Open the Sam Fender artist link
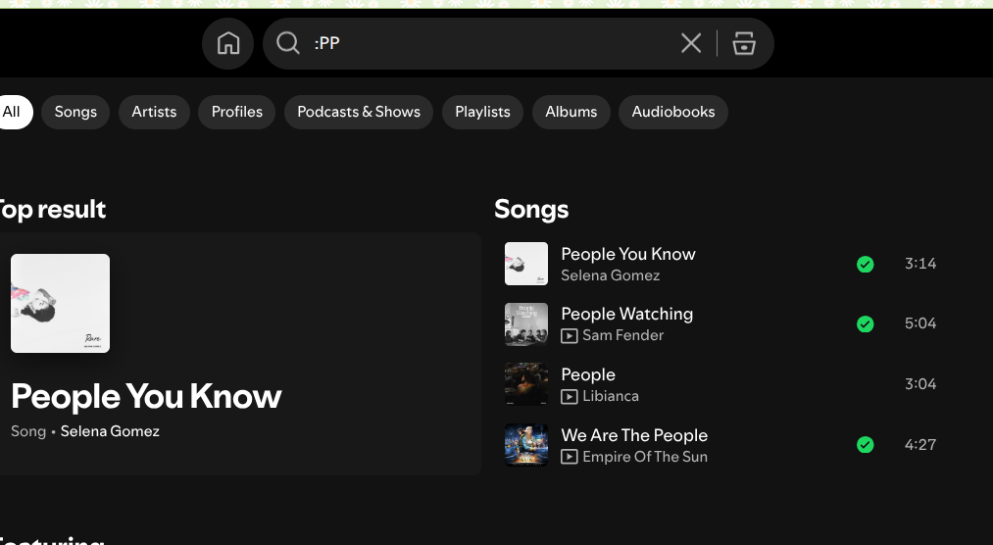The height and width of the screenshot is (545, 993). 622,335
